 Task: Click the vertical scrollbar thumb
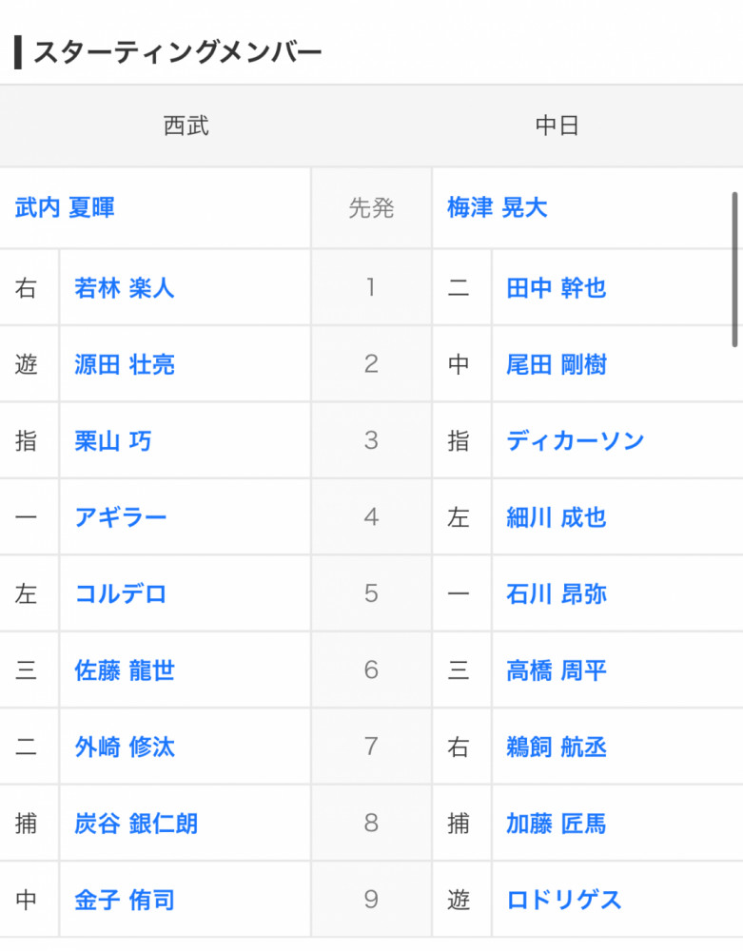[x=734, y=269]
